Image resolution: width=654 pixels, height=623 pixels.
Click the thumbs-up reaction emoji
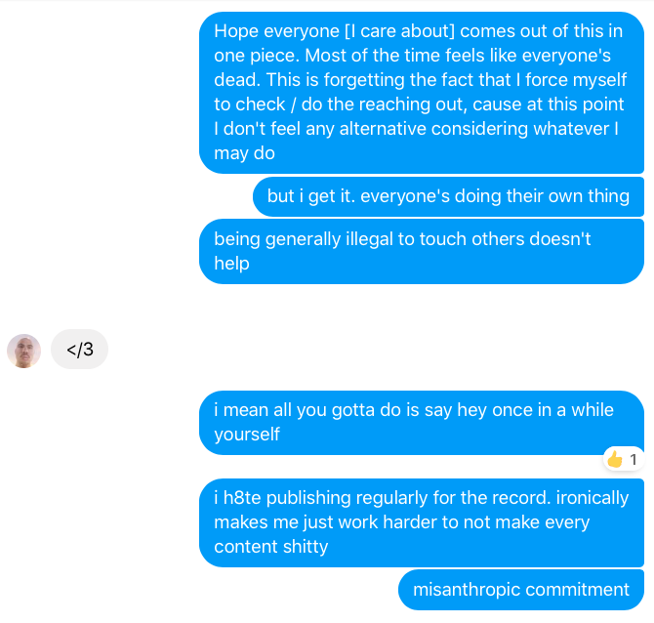(x=614, y=459)
